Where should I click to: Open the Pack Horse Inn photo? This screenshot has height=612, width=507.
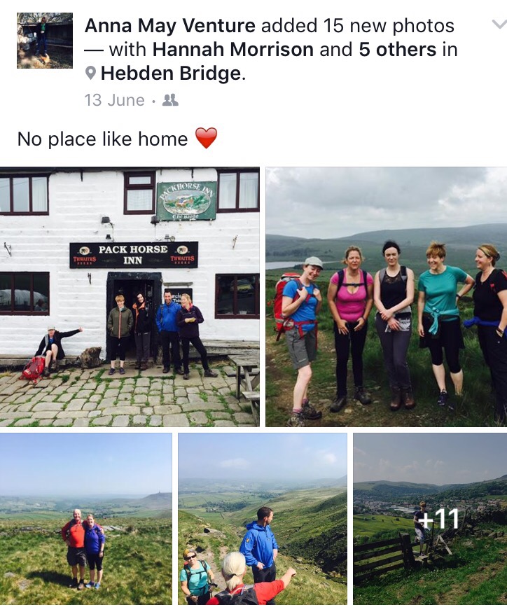point(130,297)
